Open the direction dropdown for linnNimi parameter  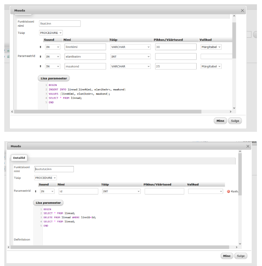point(52,47)
